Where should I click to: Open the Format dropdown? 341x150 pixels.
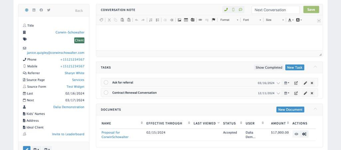pyautogui.click(x=229, y=20)
